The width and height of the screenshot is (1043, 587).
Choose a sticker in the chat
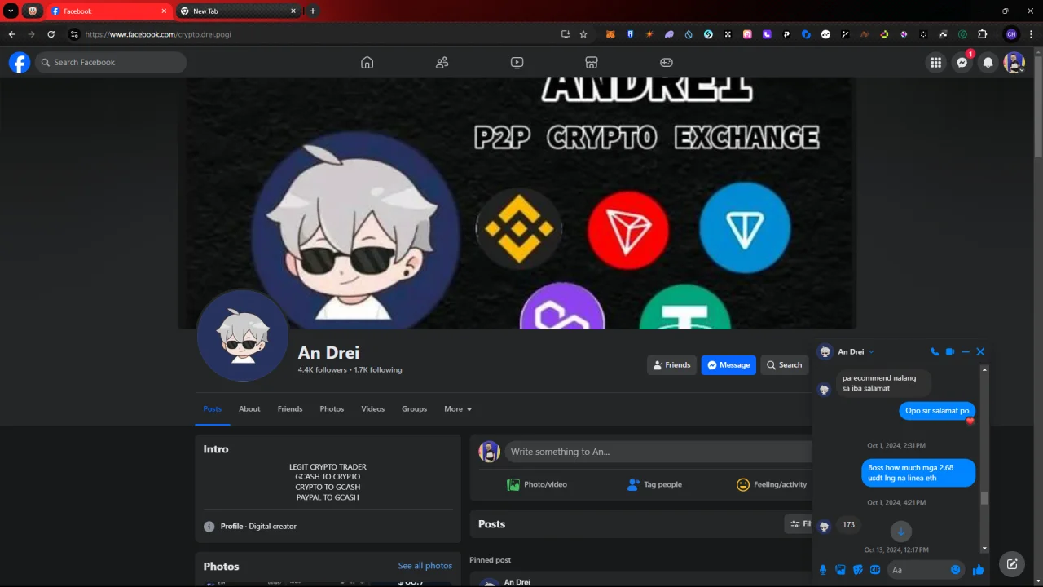click(x=858, y=570)
